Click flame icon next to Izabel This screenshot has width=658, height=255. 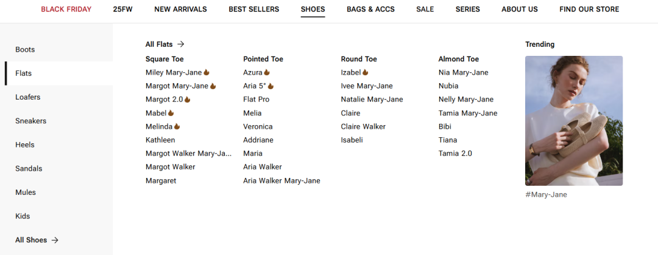(365, 72)
